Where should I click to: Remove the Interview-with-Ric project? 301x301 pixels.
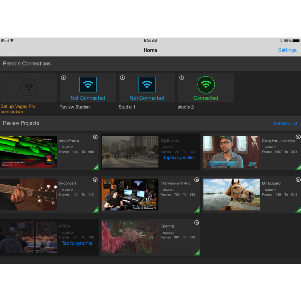click(197, 180)
